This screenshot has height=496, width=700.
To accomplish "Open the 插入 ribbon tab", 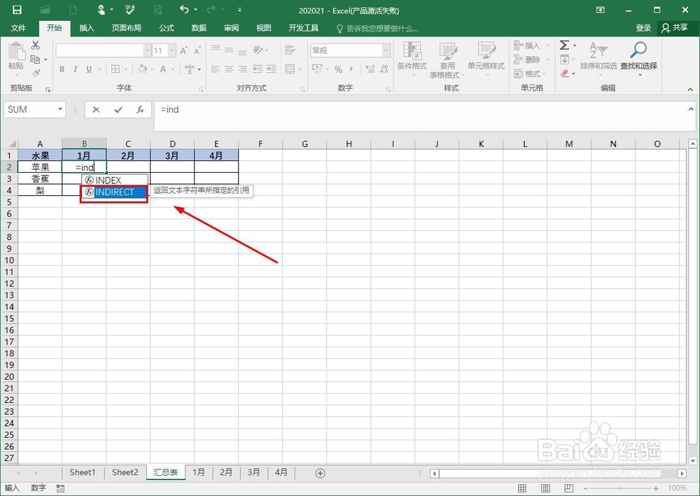I will point(87,28).
